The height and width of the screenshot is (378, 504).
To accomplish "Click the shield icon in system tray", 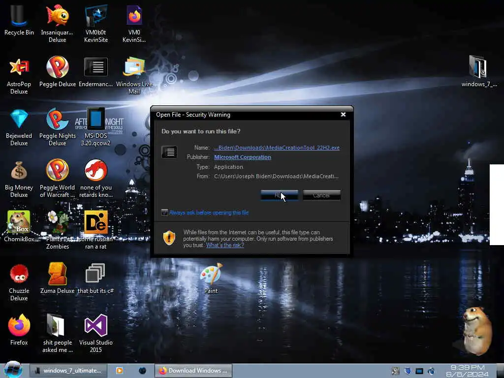I will click(x=408, y=371).
